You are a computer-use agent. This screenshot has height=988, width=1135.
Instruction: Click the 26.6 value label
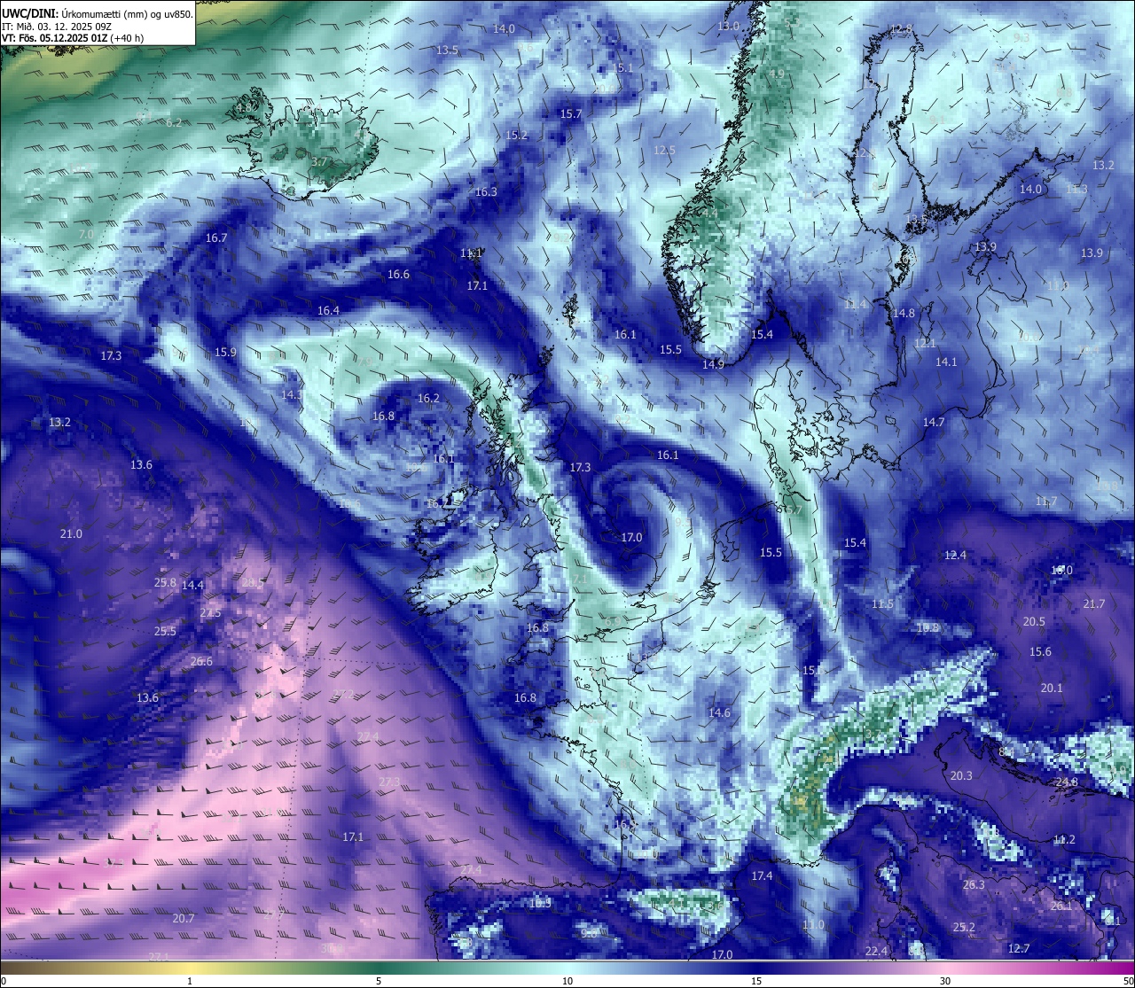(201, 661)
